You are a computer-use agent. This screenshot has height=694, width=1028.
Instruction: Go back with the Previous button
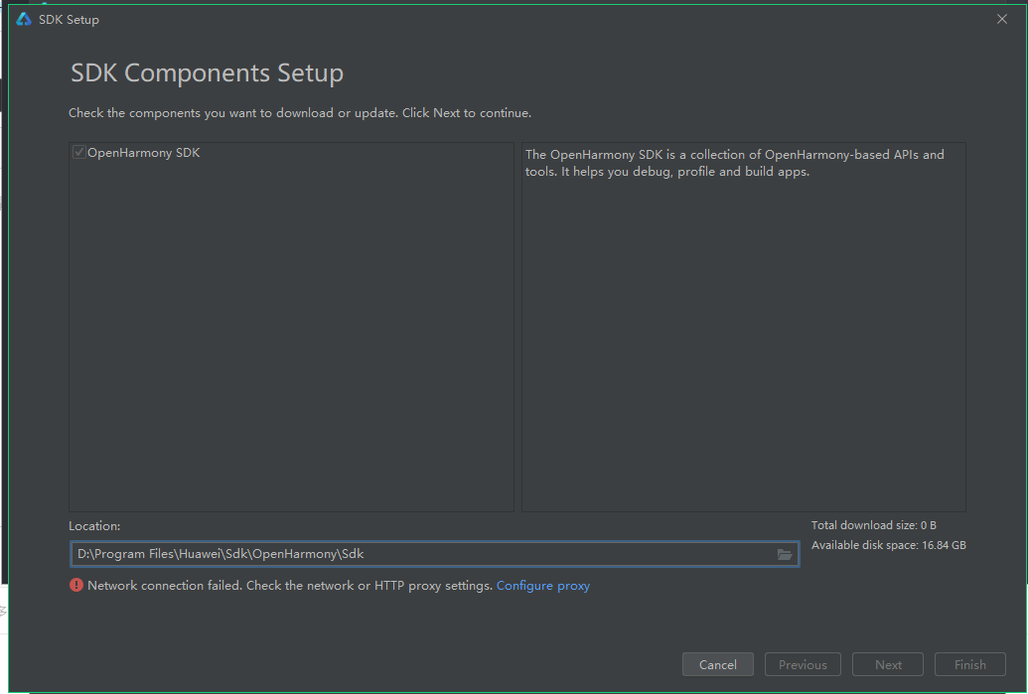tap(803, 664)
